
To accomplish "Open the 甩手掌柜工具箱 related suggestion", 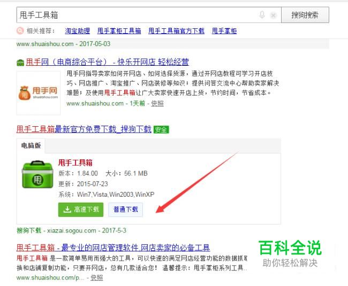I will click(x=119, y=31).
